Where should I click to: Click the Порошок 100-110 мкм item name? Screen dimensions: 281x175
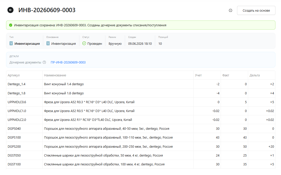click(108, 137)
